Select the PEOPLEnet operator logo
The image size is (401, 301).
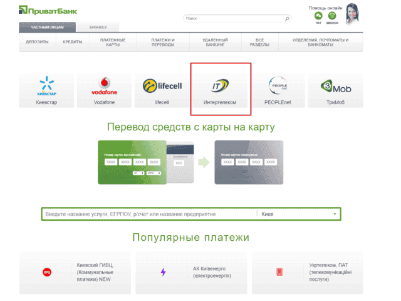click(x=278, y=85)
